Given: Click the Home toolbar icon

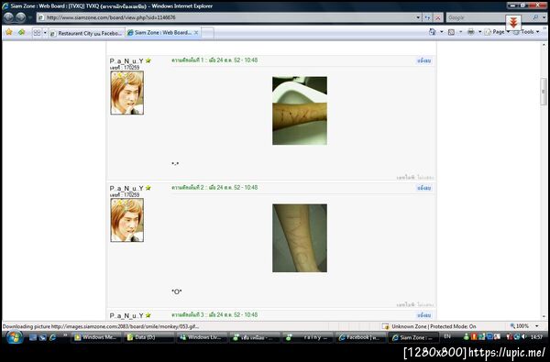Looking at the screenshot, I should (x=433, y=32).
